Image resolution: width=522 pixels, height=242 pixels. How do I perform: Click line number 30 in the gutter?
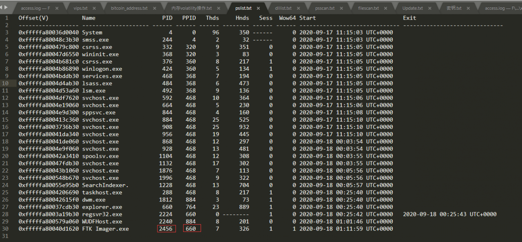coord(5,229)
